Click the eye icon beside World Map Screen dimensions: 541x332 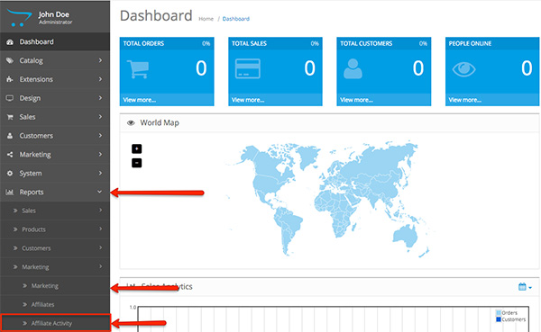coord(131,123)
